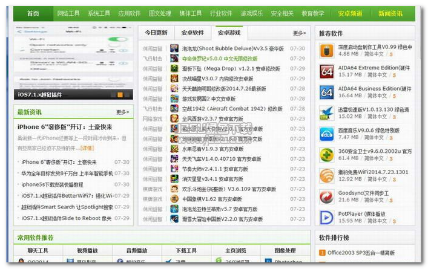
Task: Open the 360安全卫士 icon
Action: pyautogui.click(x=327, y=155)
